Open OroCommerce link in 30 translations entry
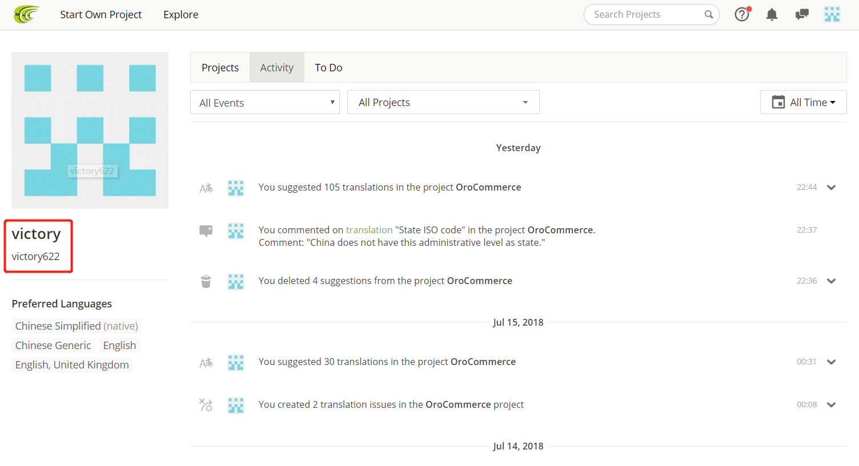Image resolution: width=859 pixels, height=466 pixels. click(x=483, y=362)
